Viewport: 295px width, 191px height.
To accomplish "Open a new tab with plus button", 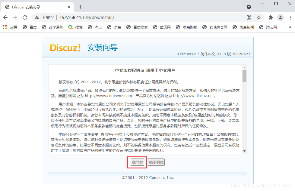I will (x=80, y=7).
